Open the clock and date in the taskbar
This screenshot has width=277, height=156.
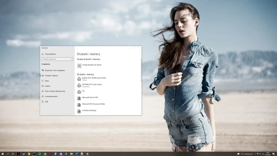[x=267, y=154]
